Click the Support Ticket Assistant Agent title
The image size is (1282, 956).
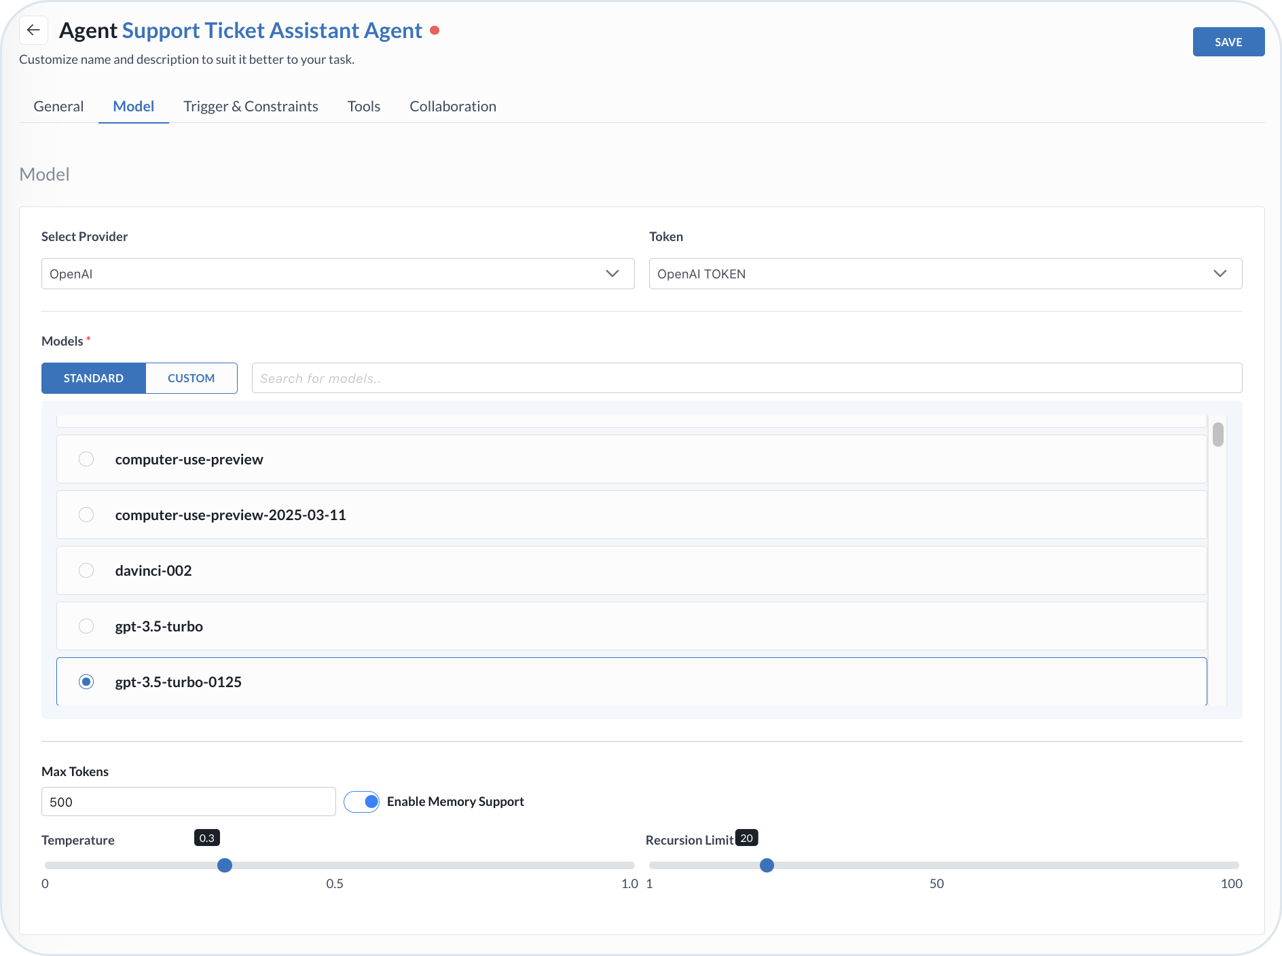pyautogui.click(x=272, y=31)
